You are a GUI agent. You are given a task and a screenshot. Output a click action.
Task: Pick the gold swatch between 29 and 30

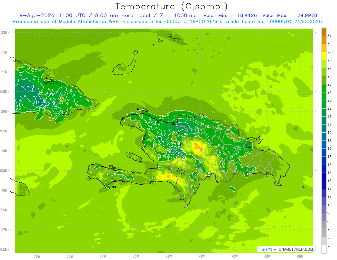click(324, 48)
